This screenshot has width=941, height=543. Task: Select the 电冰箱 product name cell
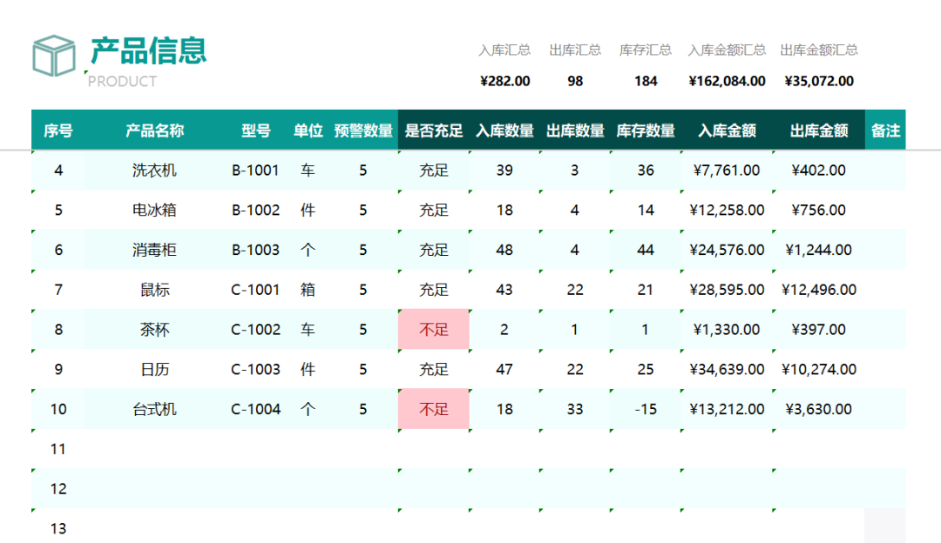154,210
